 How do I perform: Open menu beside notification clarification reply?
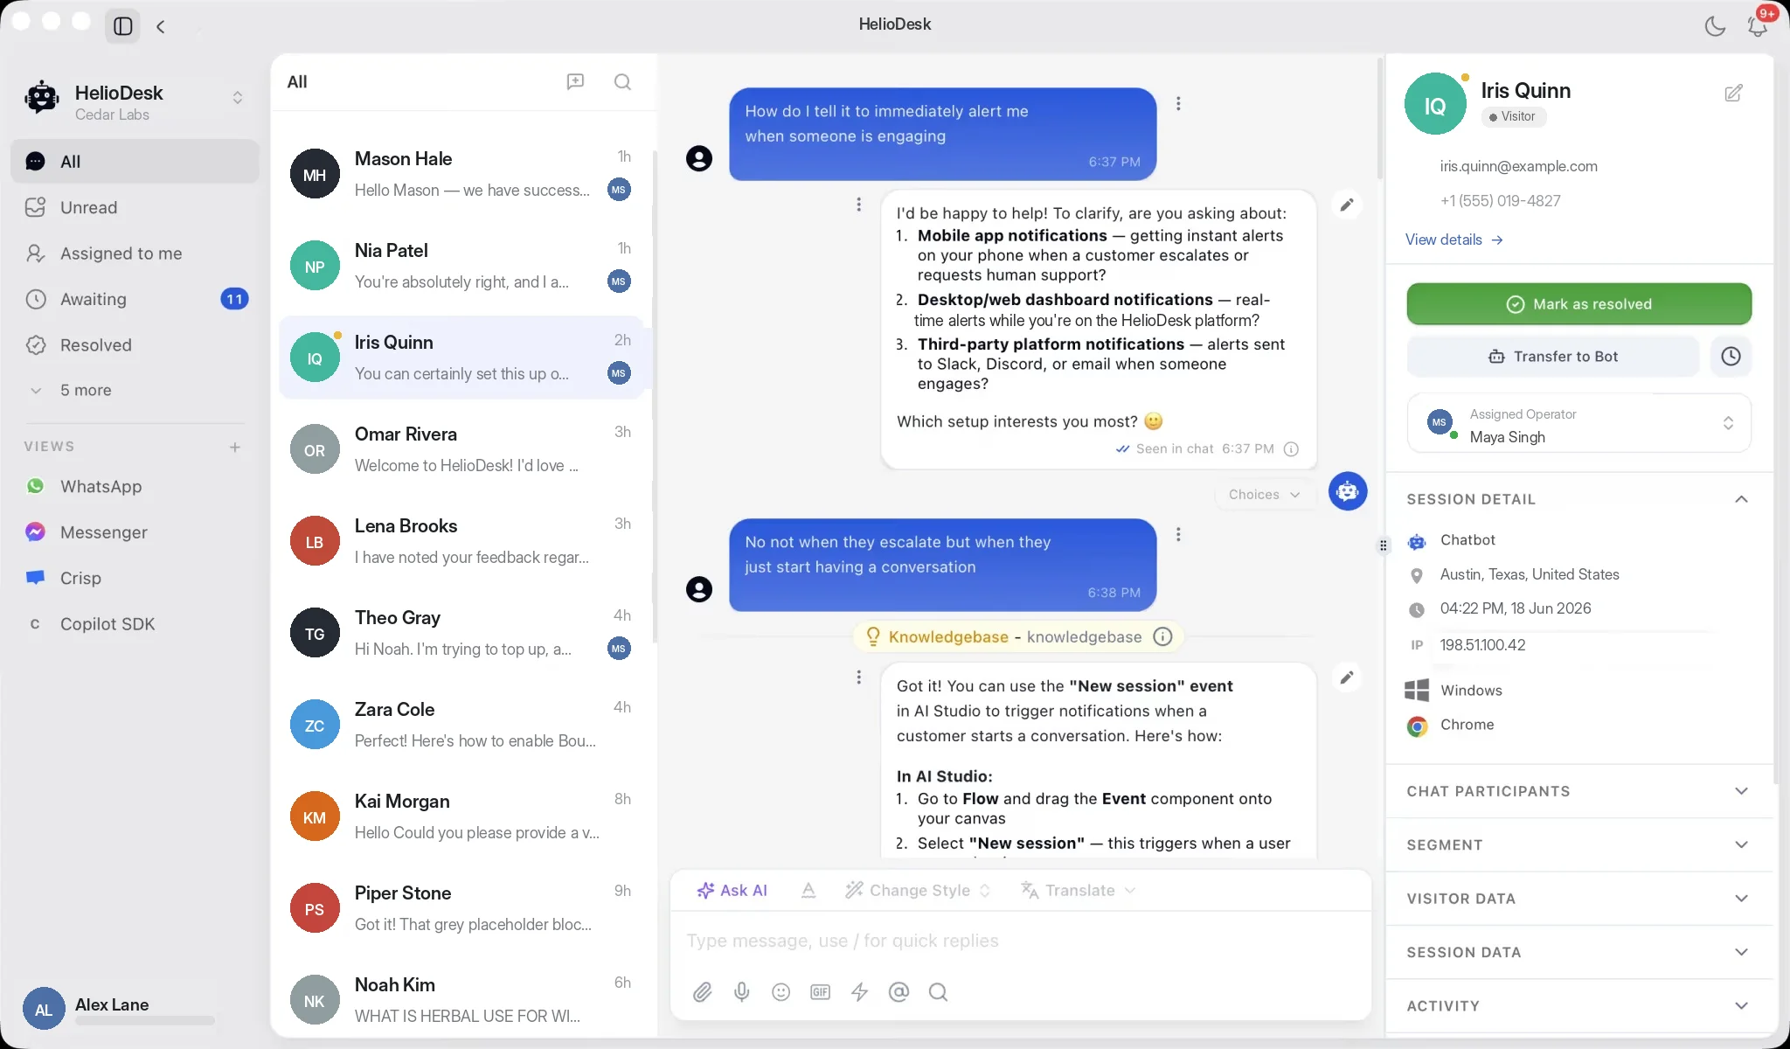[858, 205]
